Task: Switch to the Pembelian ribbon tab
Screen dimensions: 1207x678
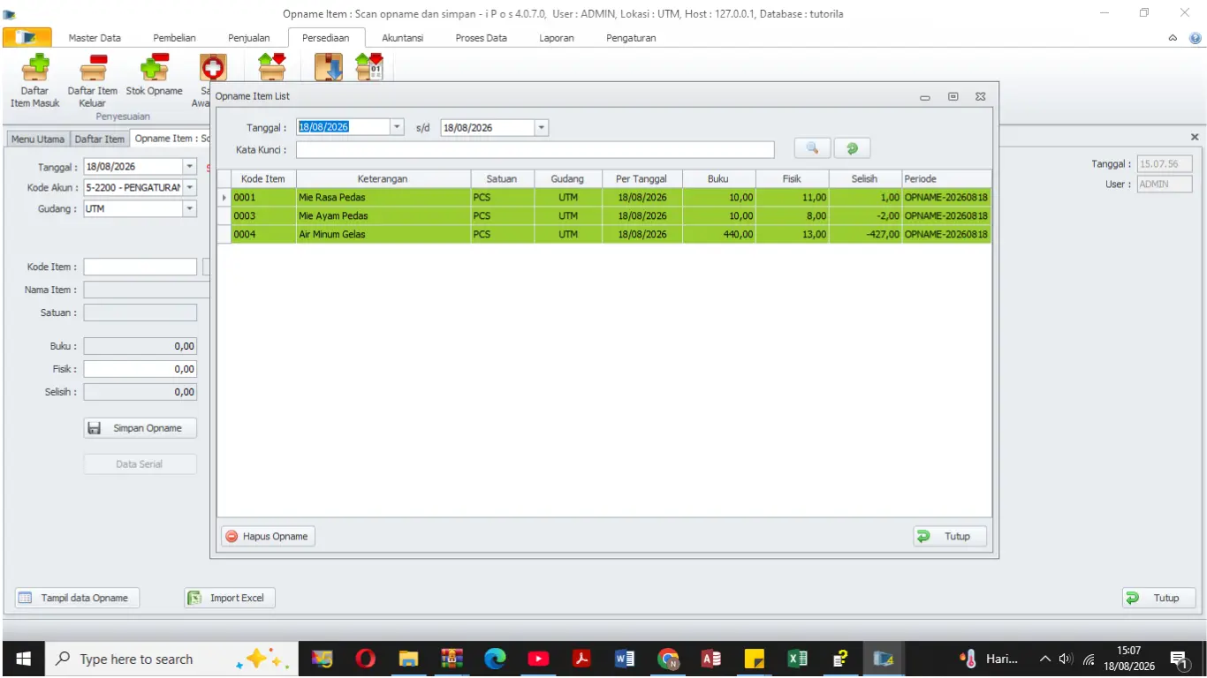Action: [x=174, y=38]
